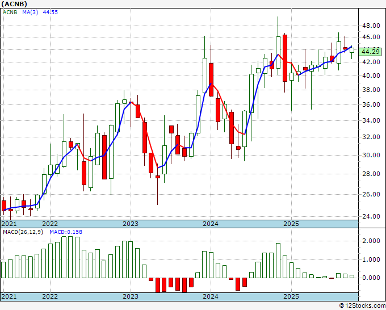
Task: Click 2021 on the MACD timeline
Action: coord(9,296)
